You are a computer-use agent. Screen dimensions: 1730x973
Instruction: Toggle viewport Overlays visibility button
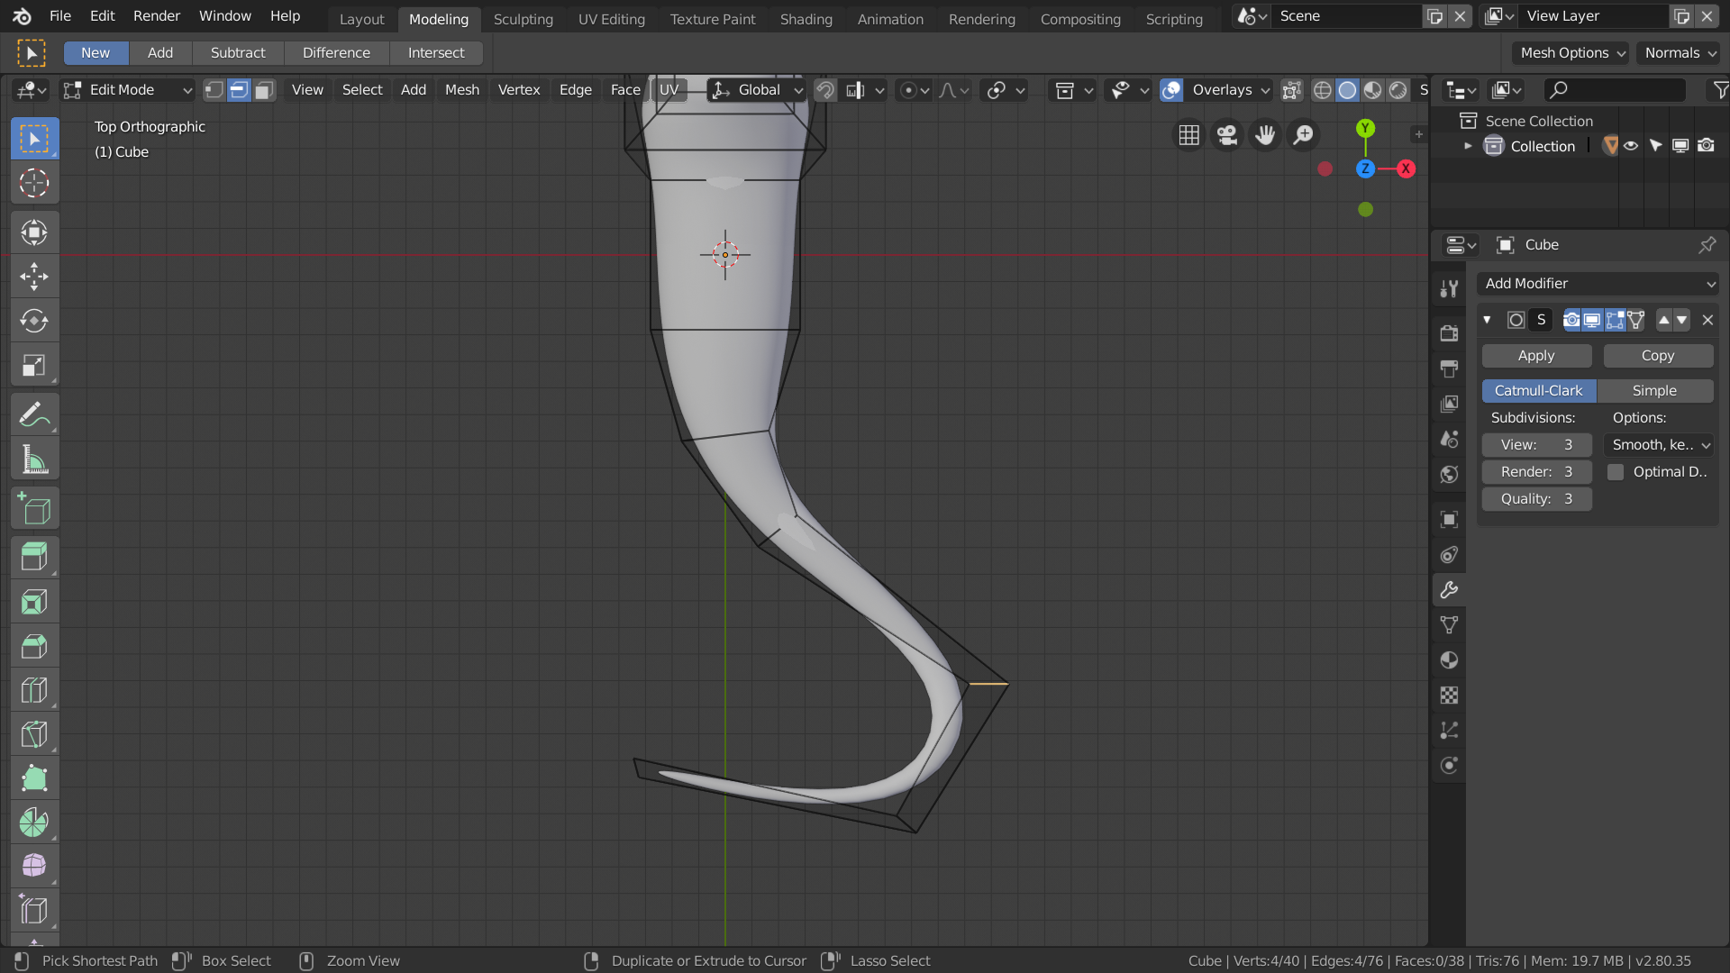[1171, 90]
